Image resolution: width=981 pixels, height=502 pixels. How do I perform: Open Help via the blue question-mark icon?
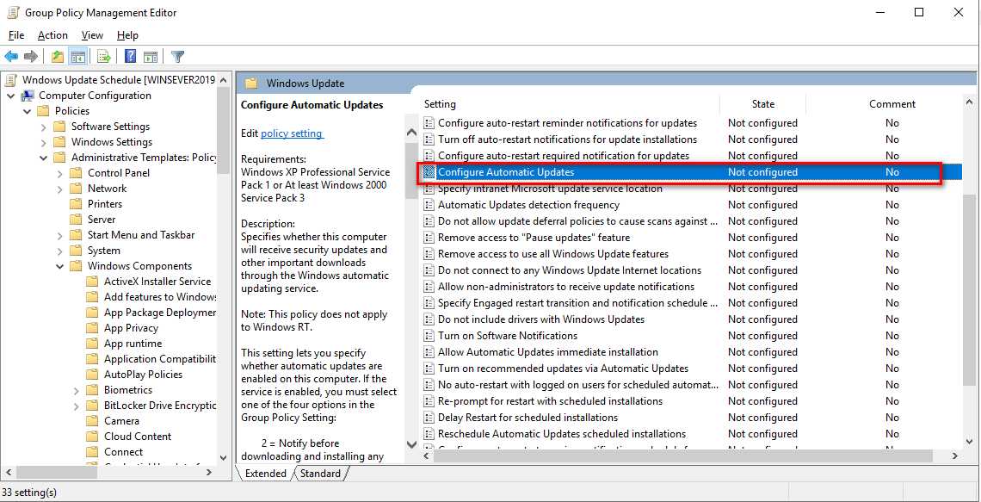click(130, 57)
